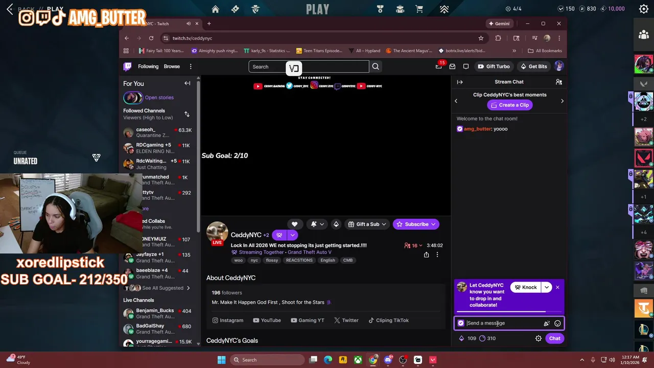Click the Windows Start button
Screen dimensions: 654x368
pos(221,360)
